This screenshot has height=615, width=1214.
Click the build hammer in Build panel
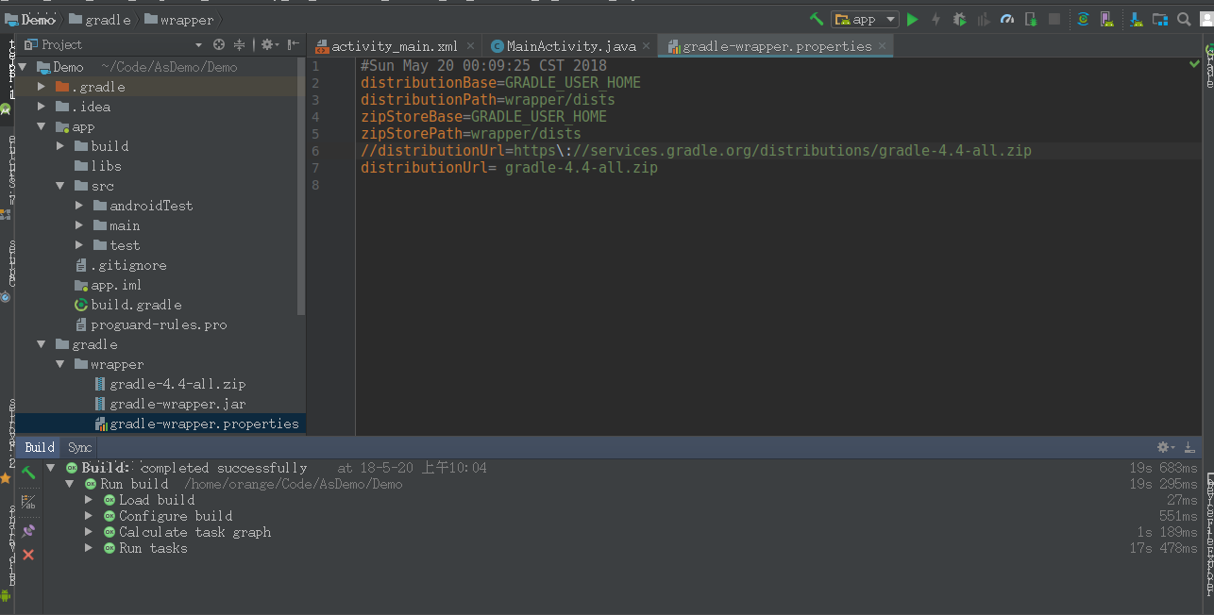click(x=28, y=473)
